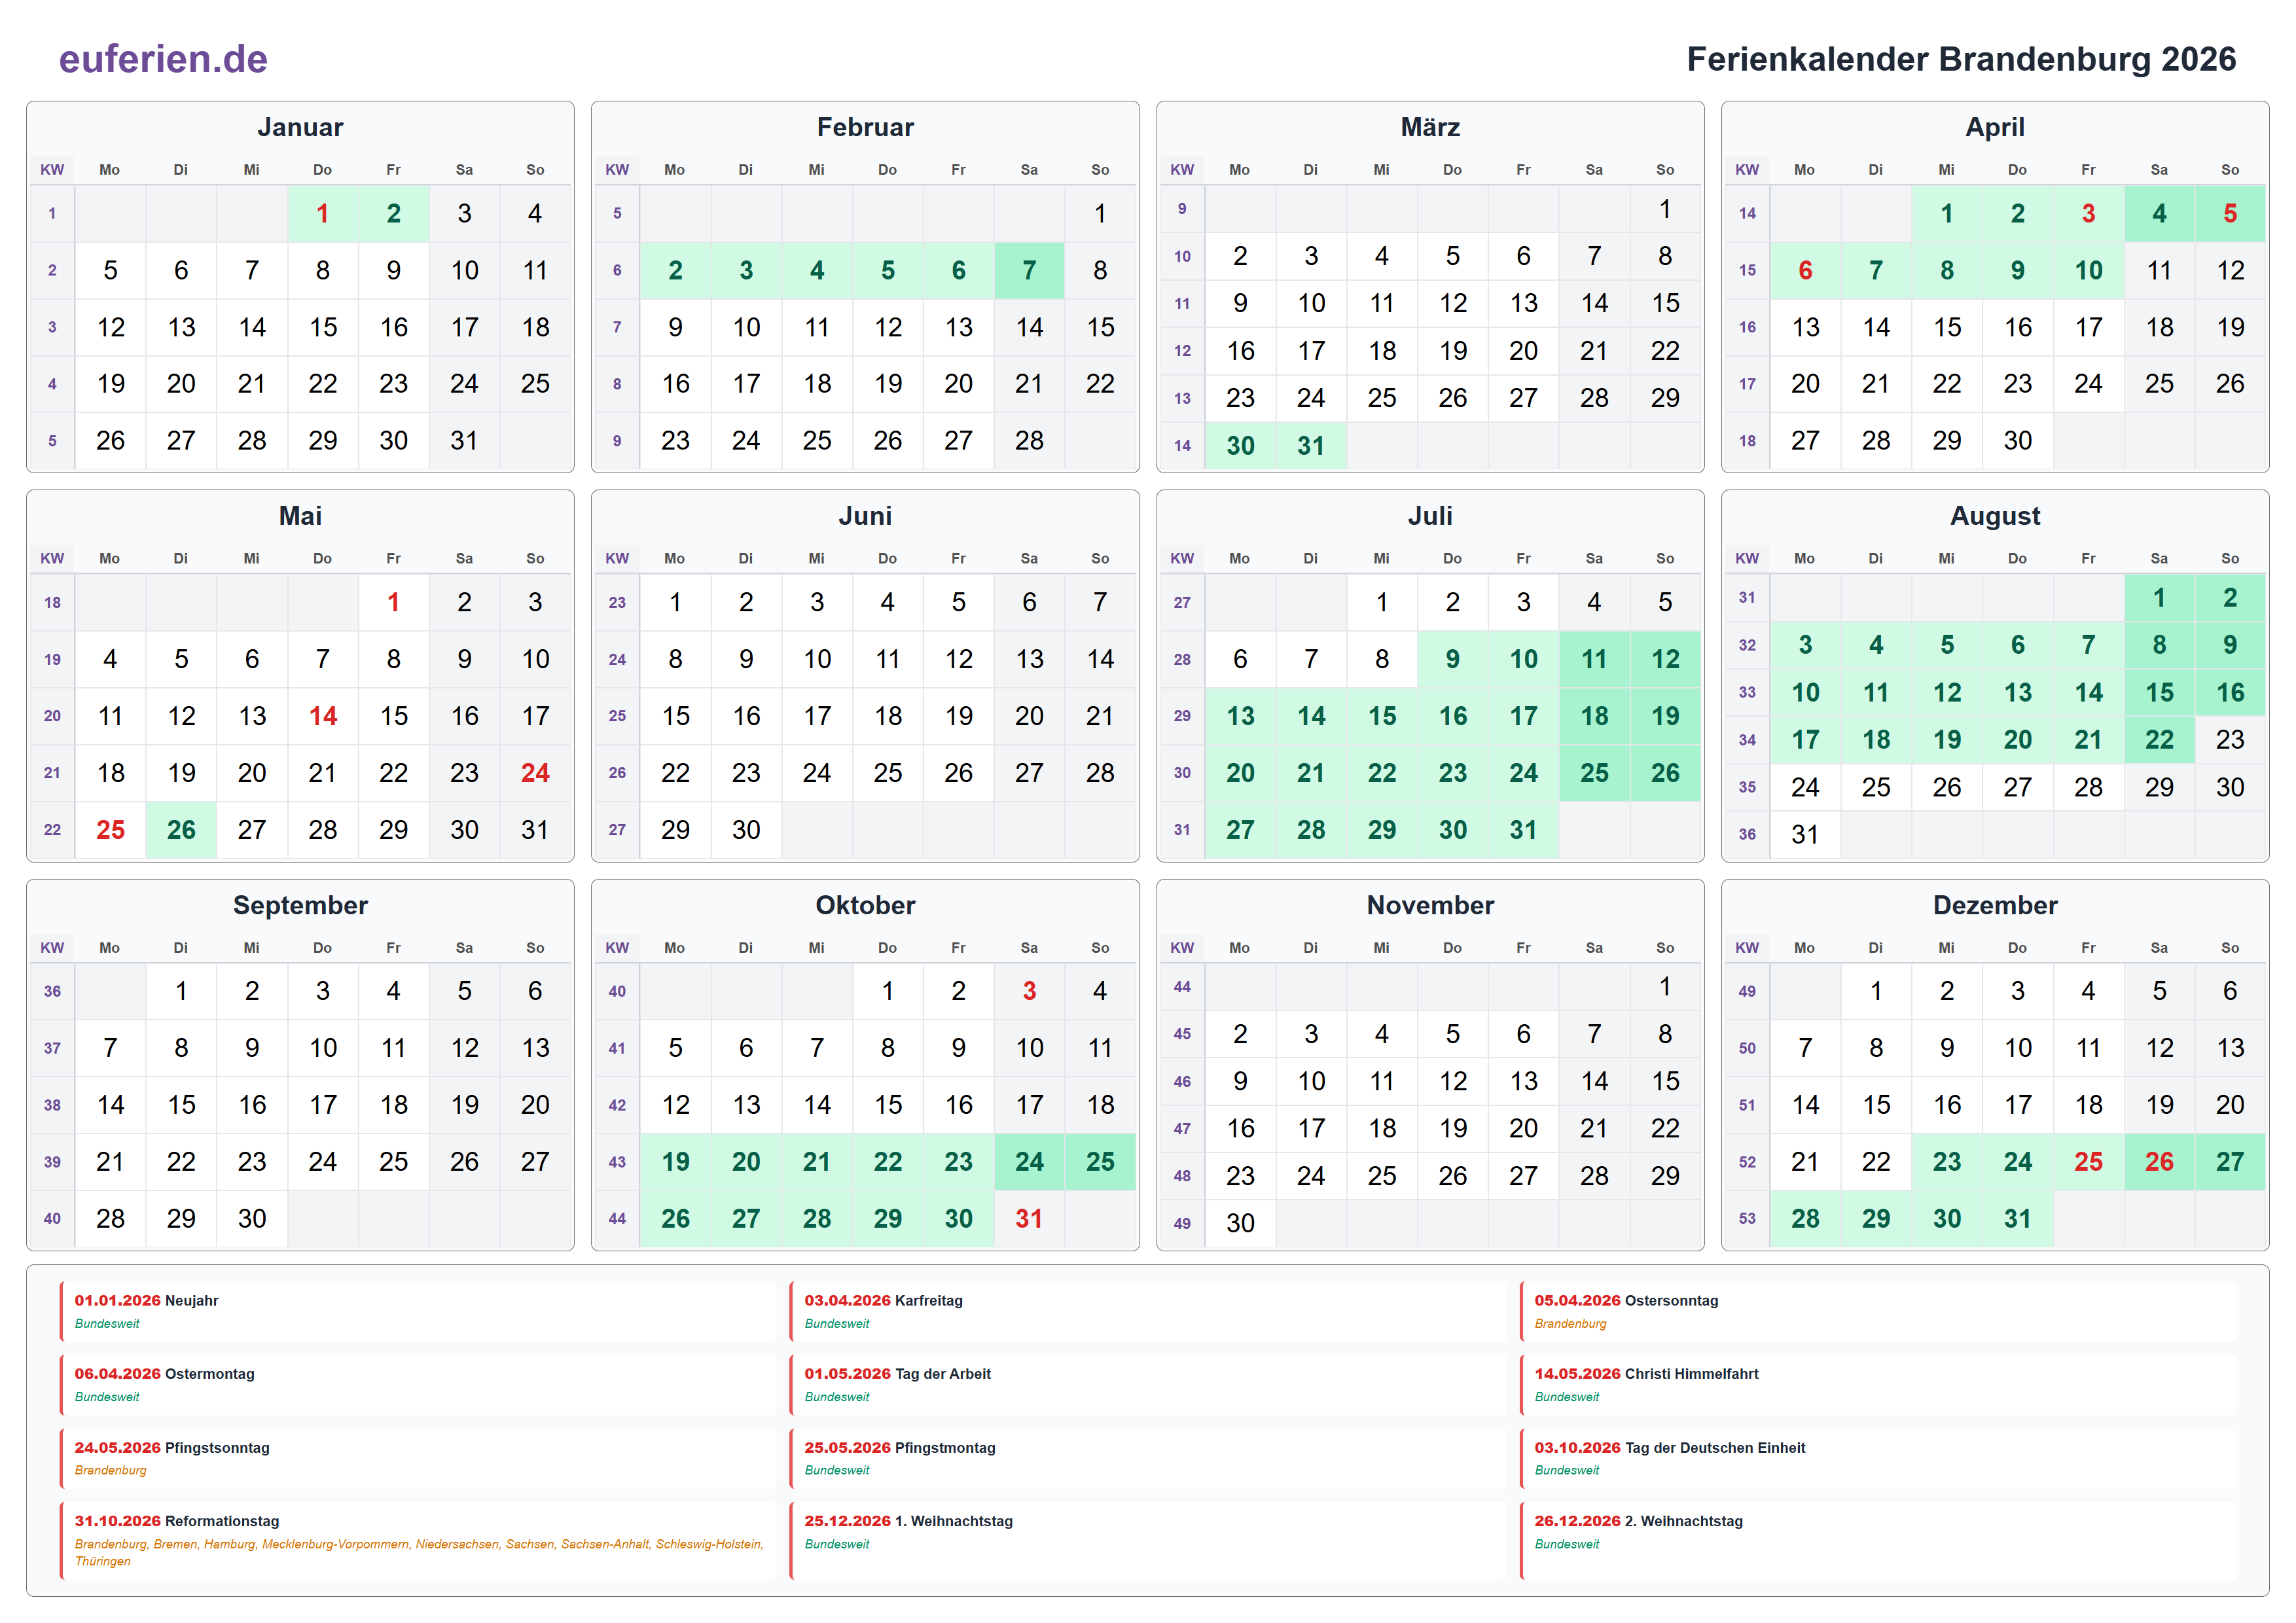
Task: Open the 05.04.2026 Ostersonntag legend entry
Action: pos(1878,1311)
